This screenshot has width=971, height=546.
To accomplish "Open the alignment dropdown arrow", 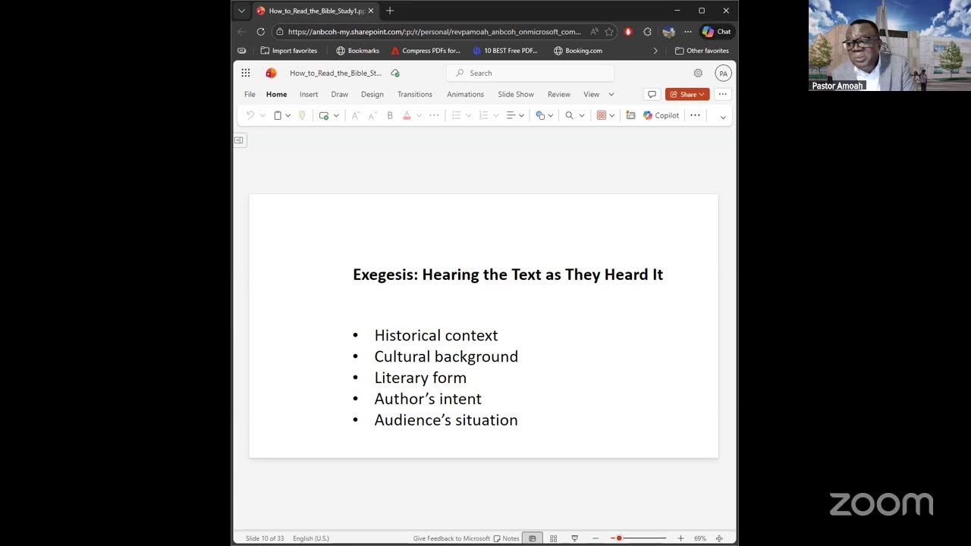I will (521, 116).
